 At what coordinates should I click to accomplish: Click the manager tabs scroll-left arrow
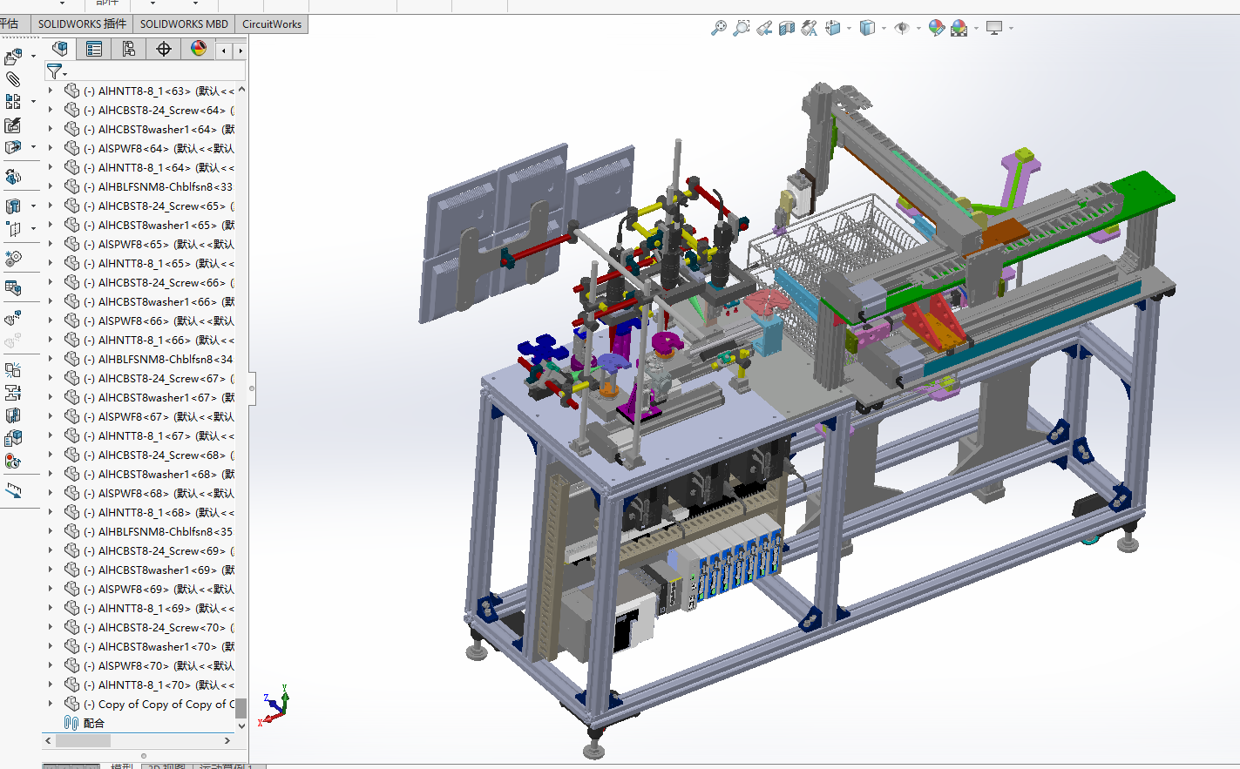pyautogui.click(x=224, y=51)
